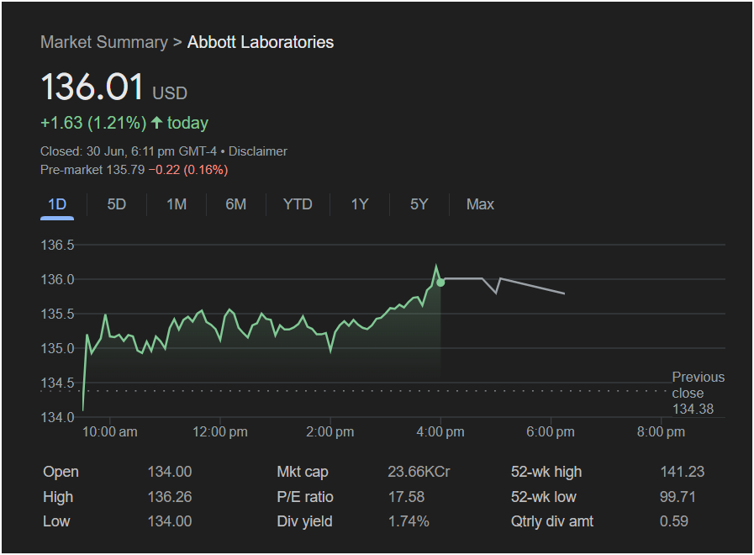Click the 52-wk high label
This screenshot has height=555, width=754.
click(546, 473)
